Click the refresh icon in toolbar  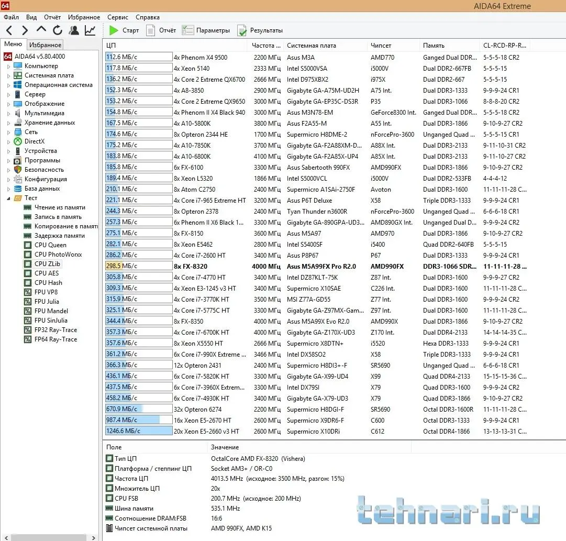58,30
